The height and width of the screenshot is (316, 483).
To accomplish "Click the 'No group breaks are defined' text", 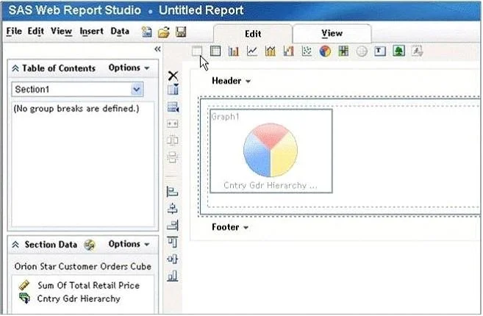I will 76,109.
